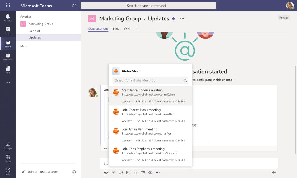297x178 pixels.
Task: Open the profile avatar menu
Action: pyautogui.click(x=290, y=6)
